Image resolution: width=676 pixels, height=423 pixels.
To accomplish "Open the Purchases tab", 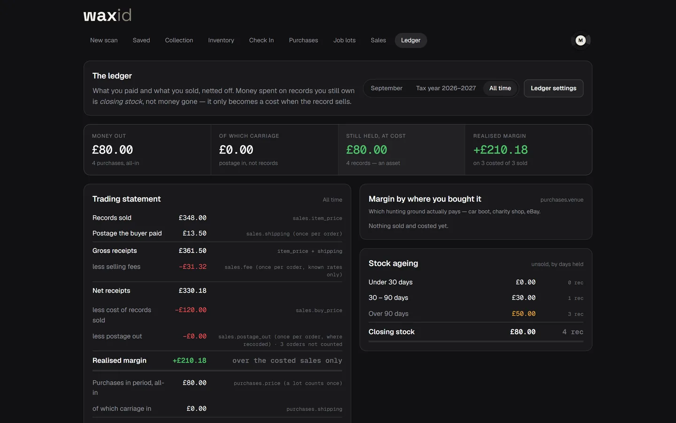I will 303,40.
